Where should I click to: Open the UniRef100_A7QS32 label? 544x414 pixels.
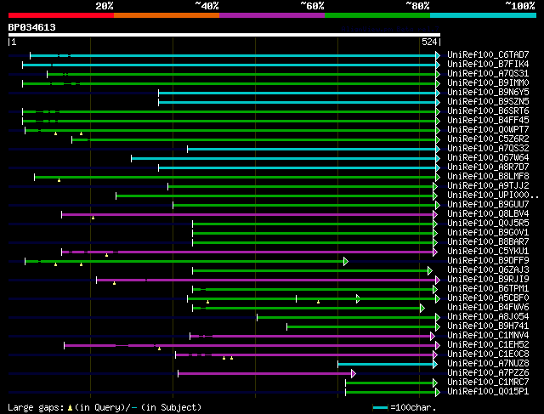click(488, 149)
